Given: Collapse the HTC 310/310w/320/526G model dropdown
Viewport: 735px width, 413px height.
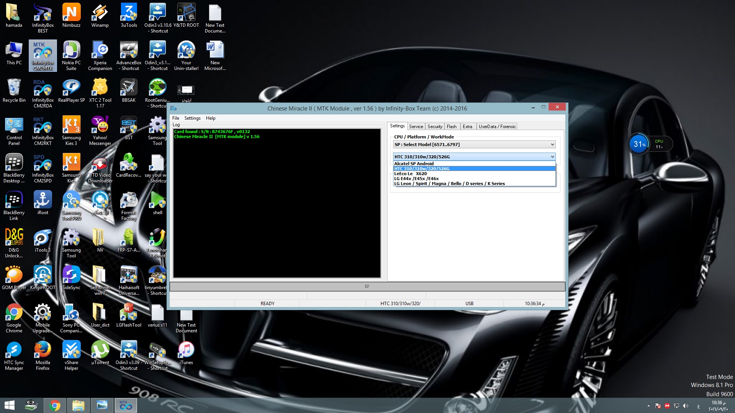Looking at the screenshot, I should pos(474,157).
